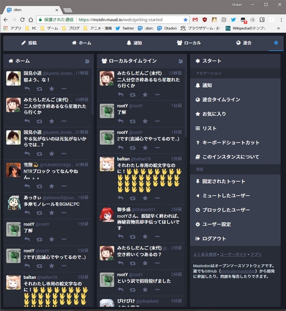Switch to the ホーム tab

tap(82, 43)
